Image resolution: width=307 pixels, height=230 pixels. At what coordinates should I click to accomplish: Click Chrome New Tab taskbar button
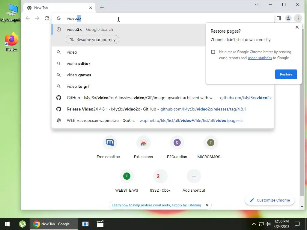[x=54, y=224]
